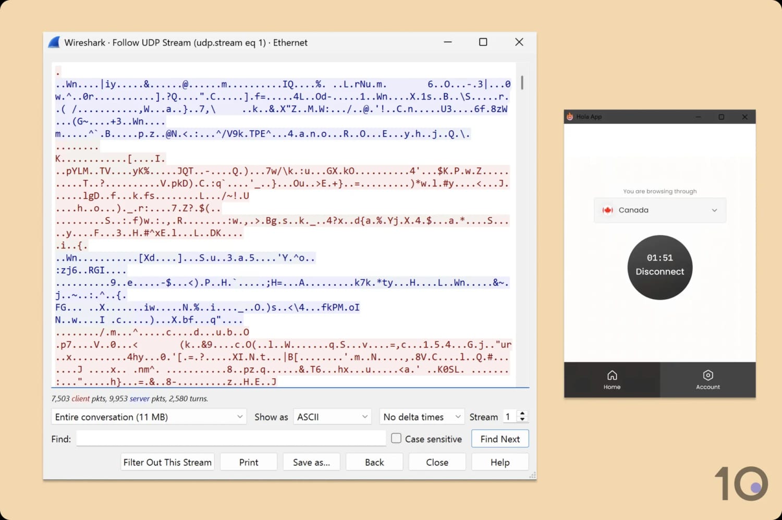Click the Disconnect button in Hola App
782x520 pixels.
pyautogui.click(x=660, y=267)
